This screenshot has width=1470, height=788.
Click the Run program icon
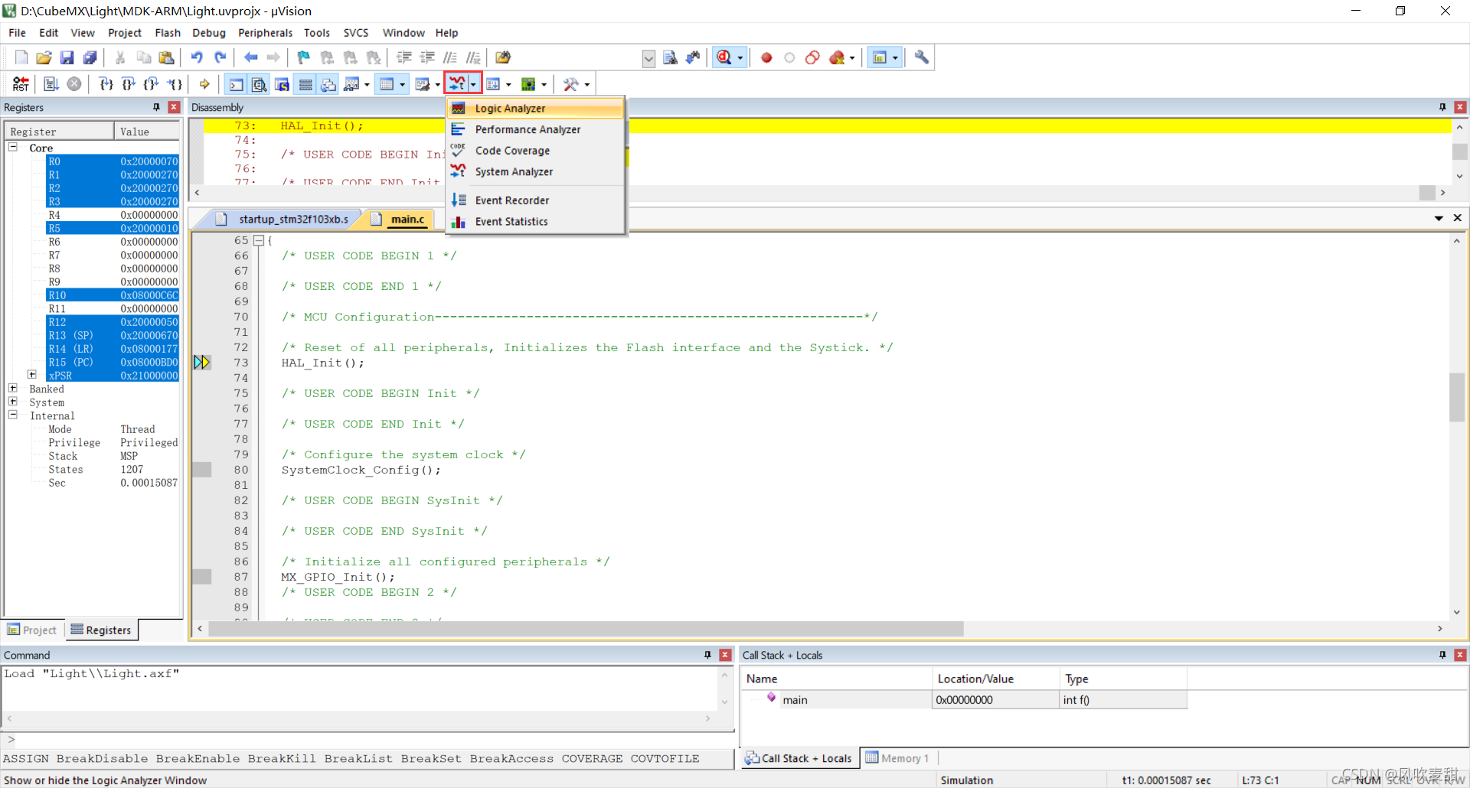[x=51, y=84]
